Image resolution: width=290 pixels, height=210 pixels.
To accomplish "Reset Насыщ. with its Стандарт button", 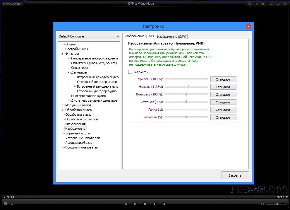I will click(x=223, y=87).
